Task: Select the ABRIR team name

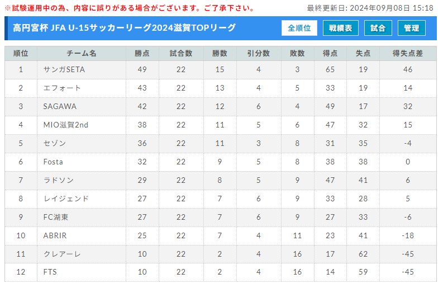Action: [x=55, y=236]
